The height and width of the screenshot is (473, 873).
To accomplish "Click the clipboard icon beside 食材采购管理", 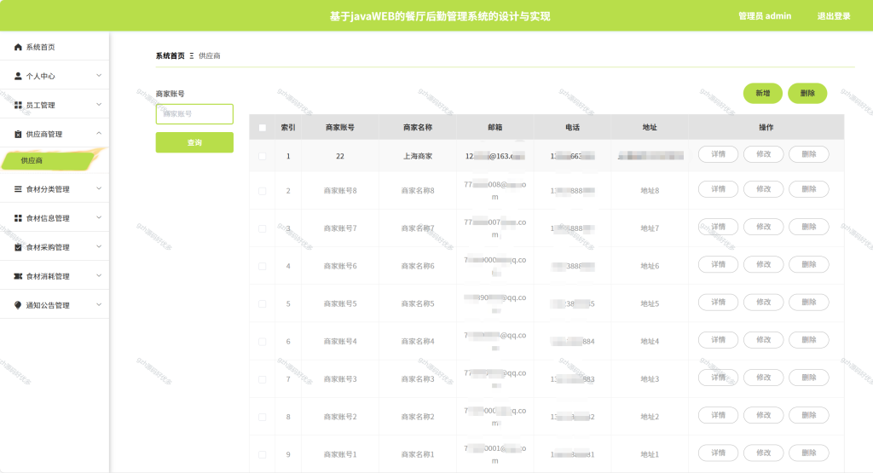I will [18, 247].
